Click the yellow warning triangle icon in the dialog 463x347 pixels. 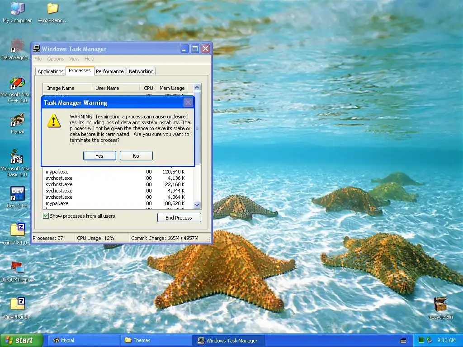pos(54,121)
